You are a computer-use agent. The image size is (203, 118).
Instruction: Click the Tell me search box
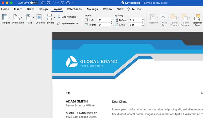(x=136, y=9)
